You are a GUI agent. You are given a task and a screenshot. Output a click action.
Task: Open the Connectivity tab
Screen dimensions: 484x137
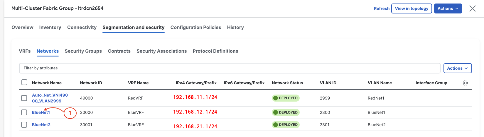(x=82, y=27)
